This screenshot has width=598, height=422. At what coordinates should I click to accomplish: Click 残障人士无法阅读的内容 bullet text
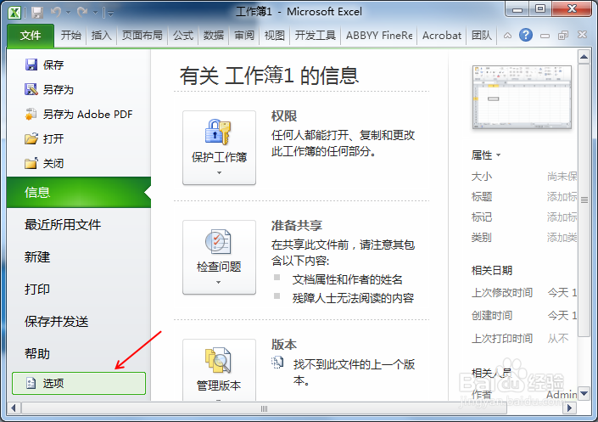(x=353, y=298)
